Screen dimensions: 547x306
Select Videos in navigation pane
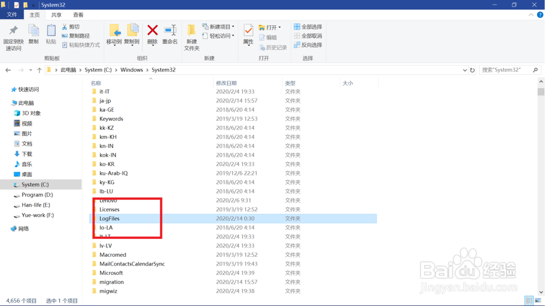(x=23, y=123)
